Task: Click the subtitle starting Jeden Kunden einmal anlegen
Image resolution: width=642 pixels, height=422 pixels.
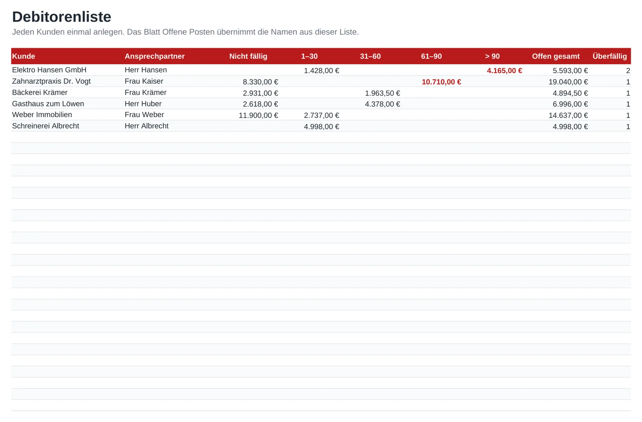Action: [x=185, y=32]
